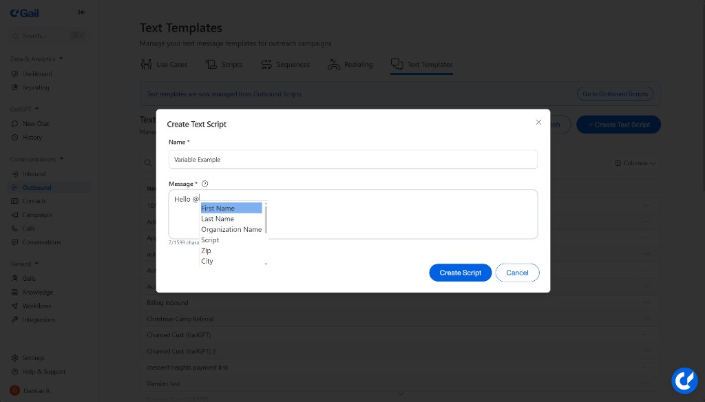Select First Name from the variable list

[218, 208]
